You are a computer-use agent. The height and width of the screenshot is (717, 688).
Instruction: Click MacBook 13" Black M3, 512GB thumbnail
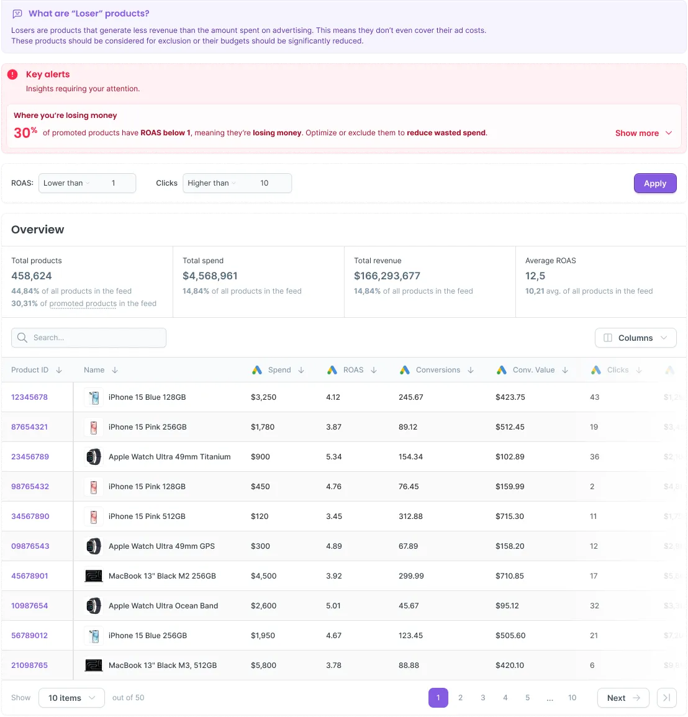pos(94,665)
